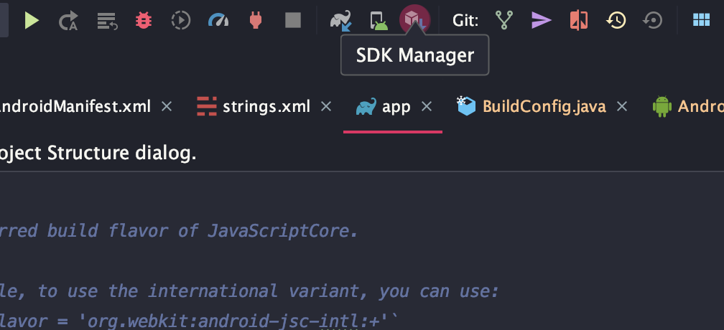The height and width of the screenshot is (330, 724).
Task: Open the profiler gauge icon
Action: coord(218,20)
